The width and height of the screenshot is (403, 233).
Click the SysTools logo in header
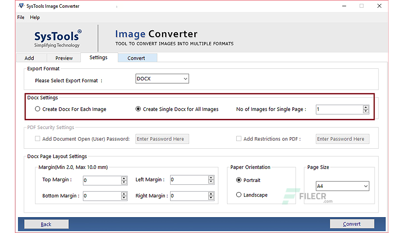[57, 39]
